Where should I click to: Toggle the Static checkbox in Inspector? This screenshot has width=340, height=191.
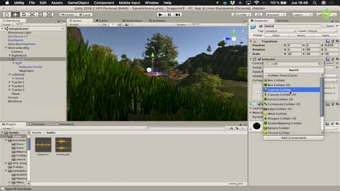[324, 26]
